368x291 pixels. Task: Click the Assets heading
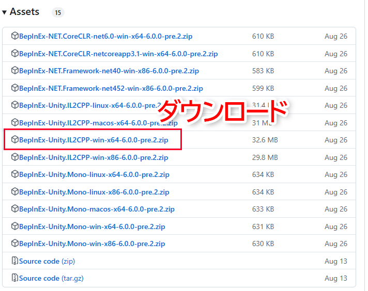pos(24,12)
